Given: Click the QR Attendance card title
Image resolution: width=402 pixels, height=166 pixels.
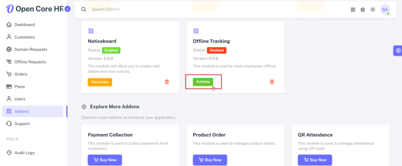Looking at the screenshot, I should pyautogui.click(x=315, y=135).
